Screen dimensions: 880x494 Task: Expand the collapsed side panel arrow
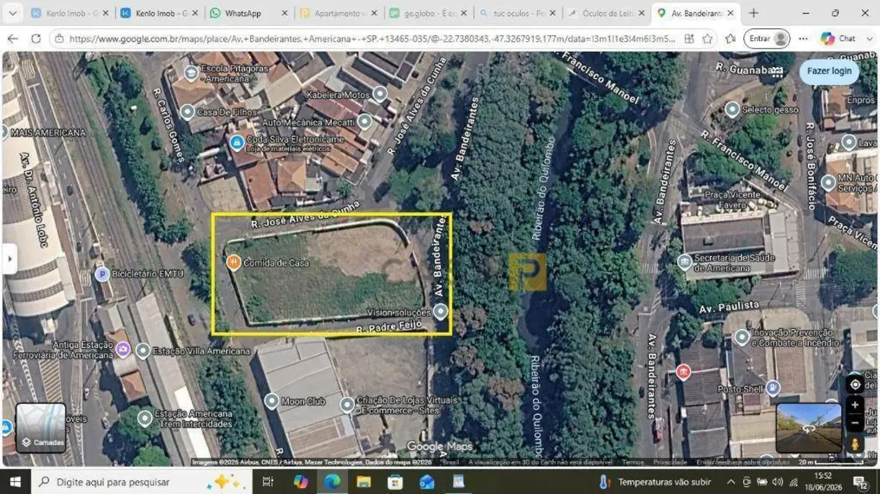click(x=10, y=259)
